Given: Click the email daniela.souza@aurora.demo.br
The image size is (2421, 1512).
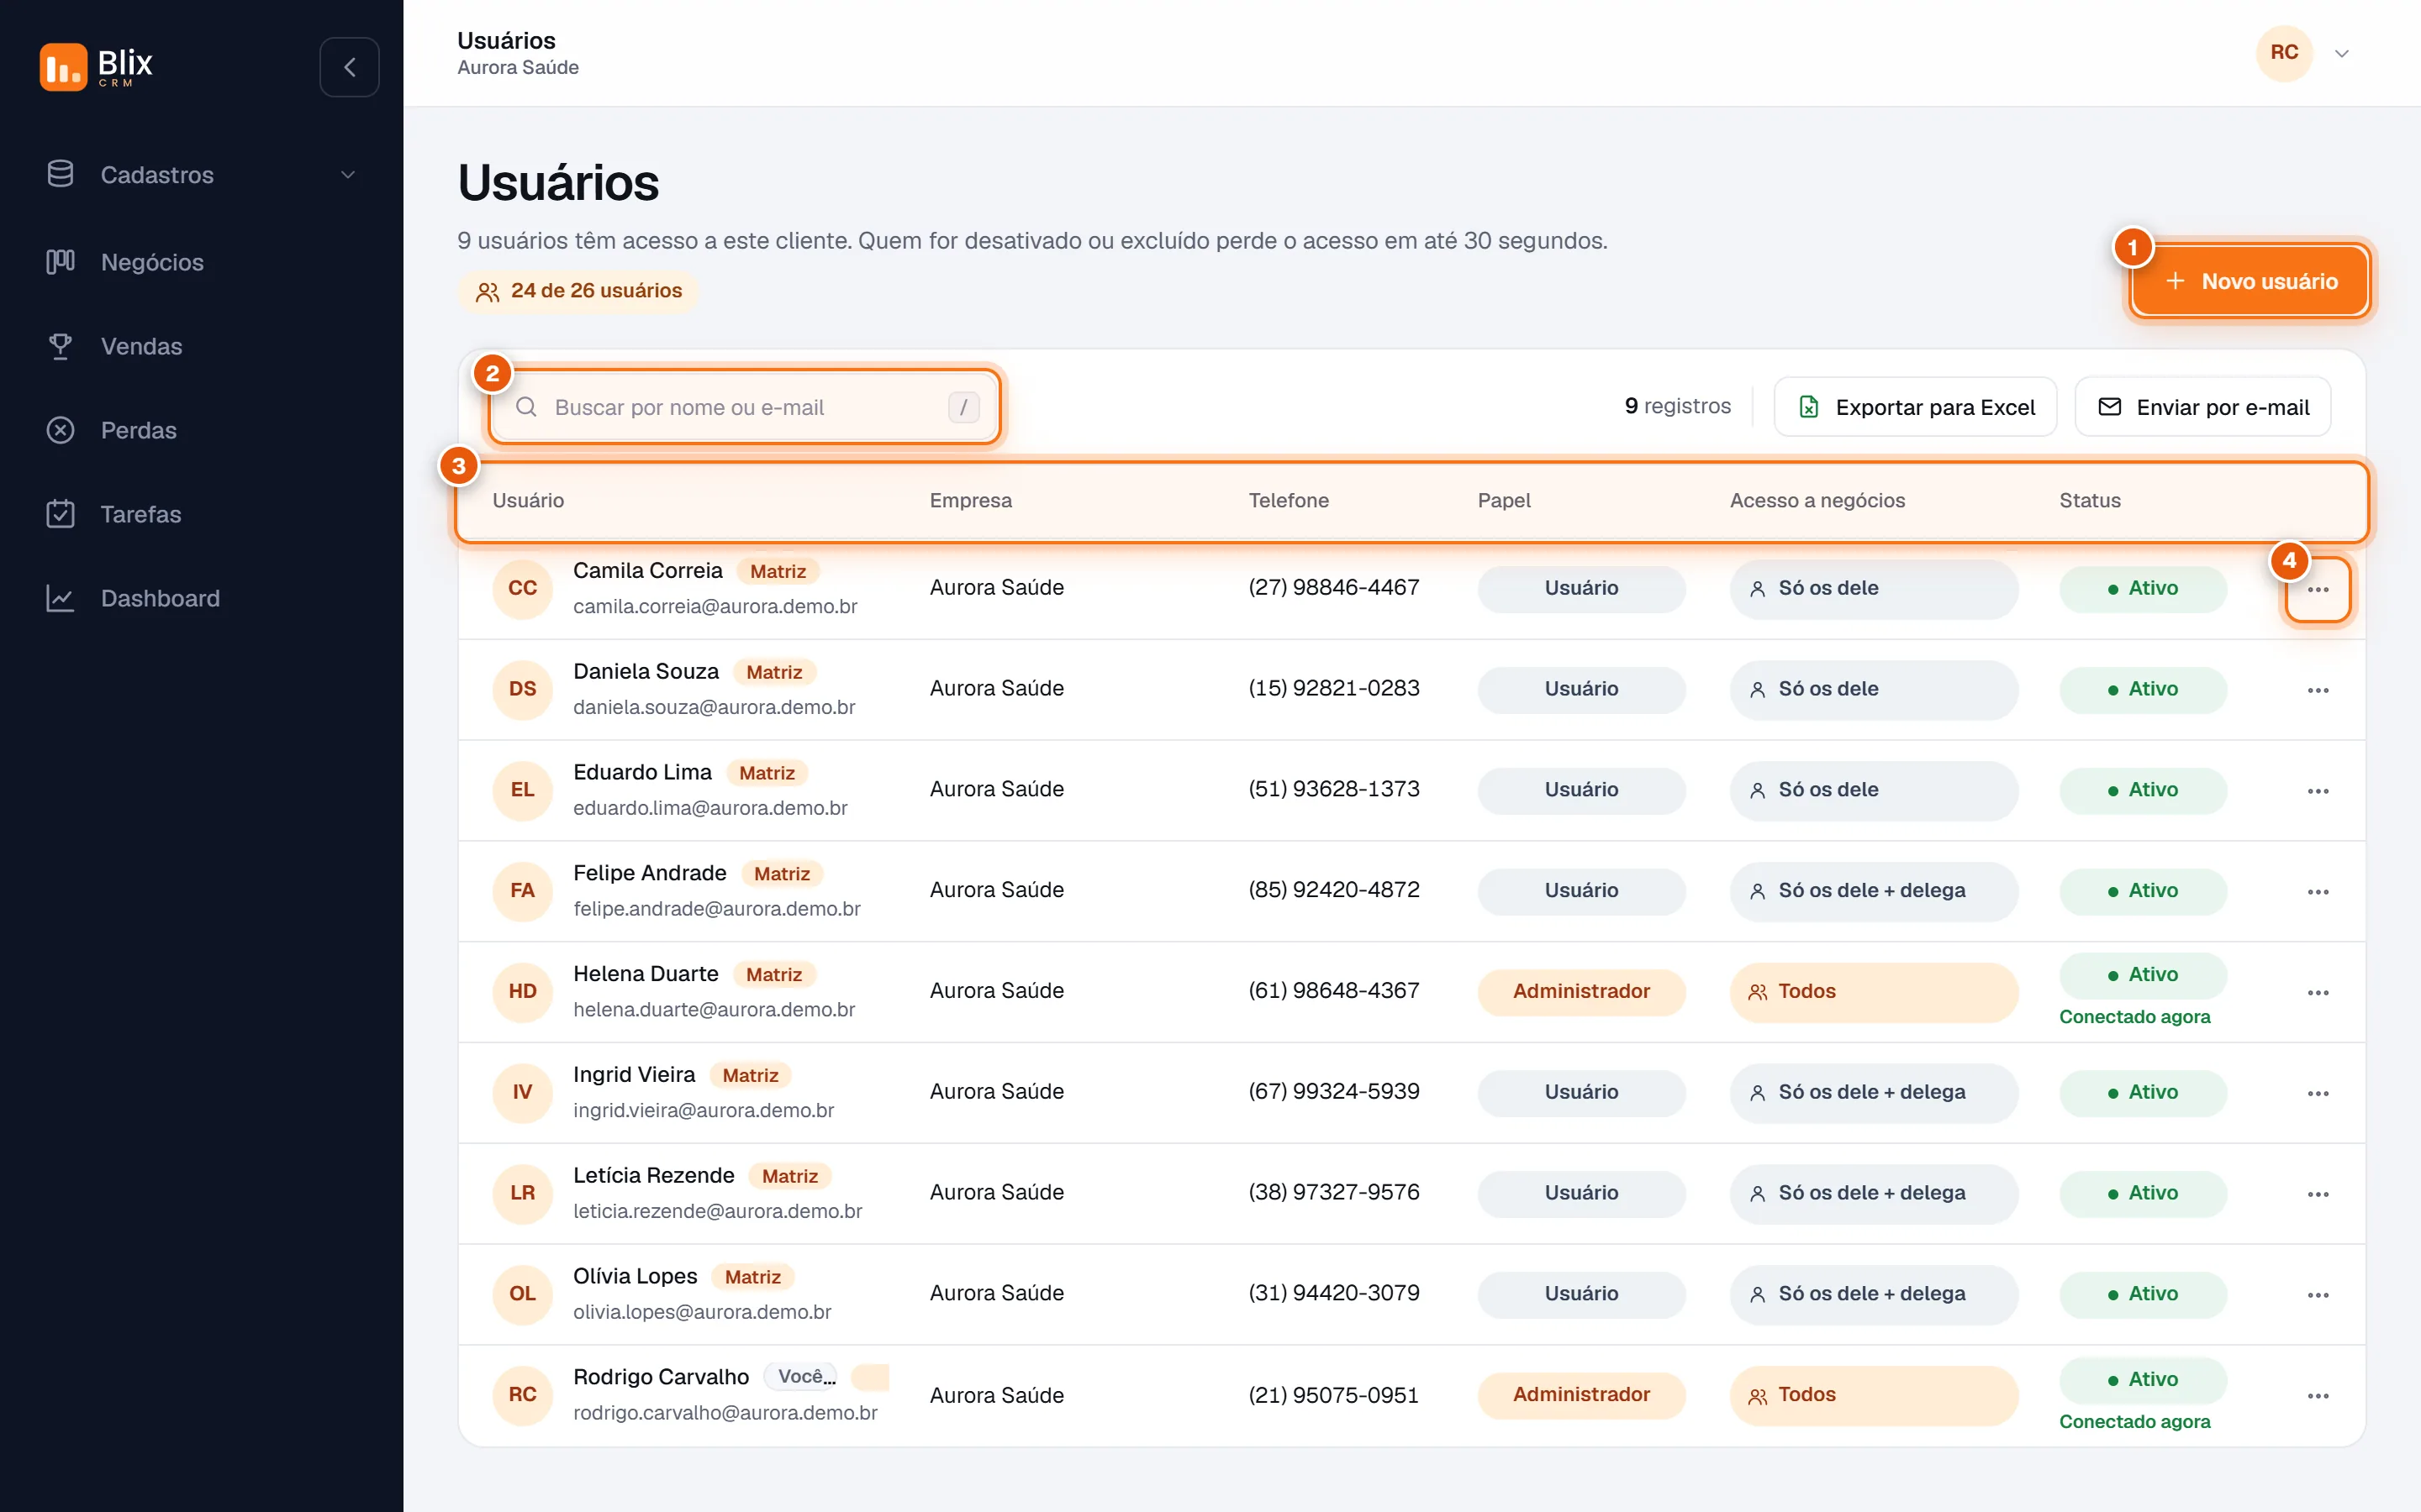Looking at the screenshot, I should point(714,707).
